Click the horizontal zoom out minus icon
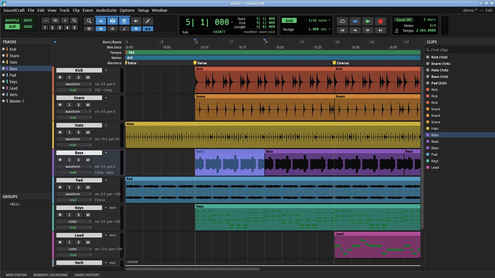This screenshot has height=278, width=495. [46, 20]
